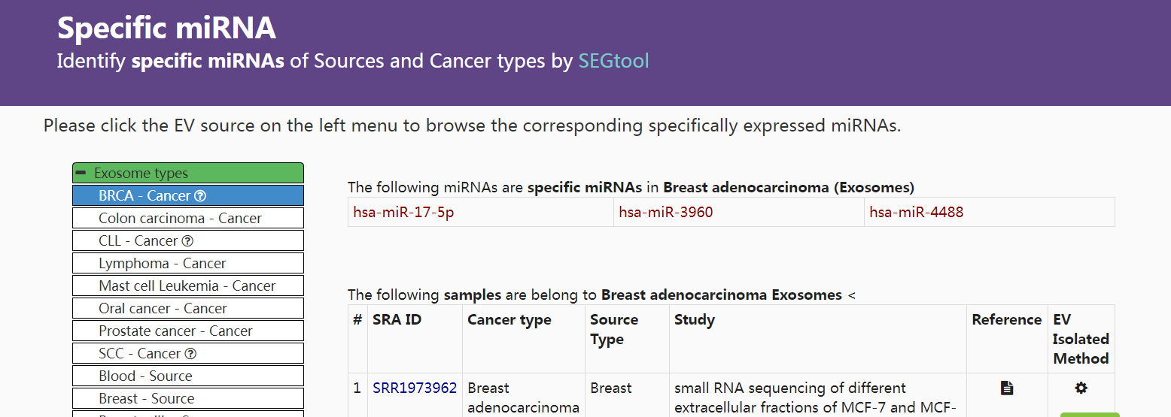
Task: Open the reference document icon for SRR1973962
Action: (1007, 388)
